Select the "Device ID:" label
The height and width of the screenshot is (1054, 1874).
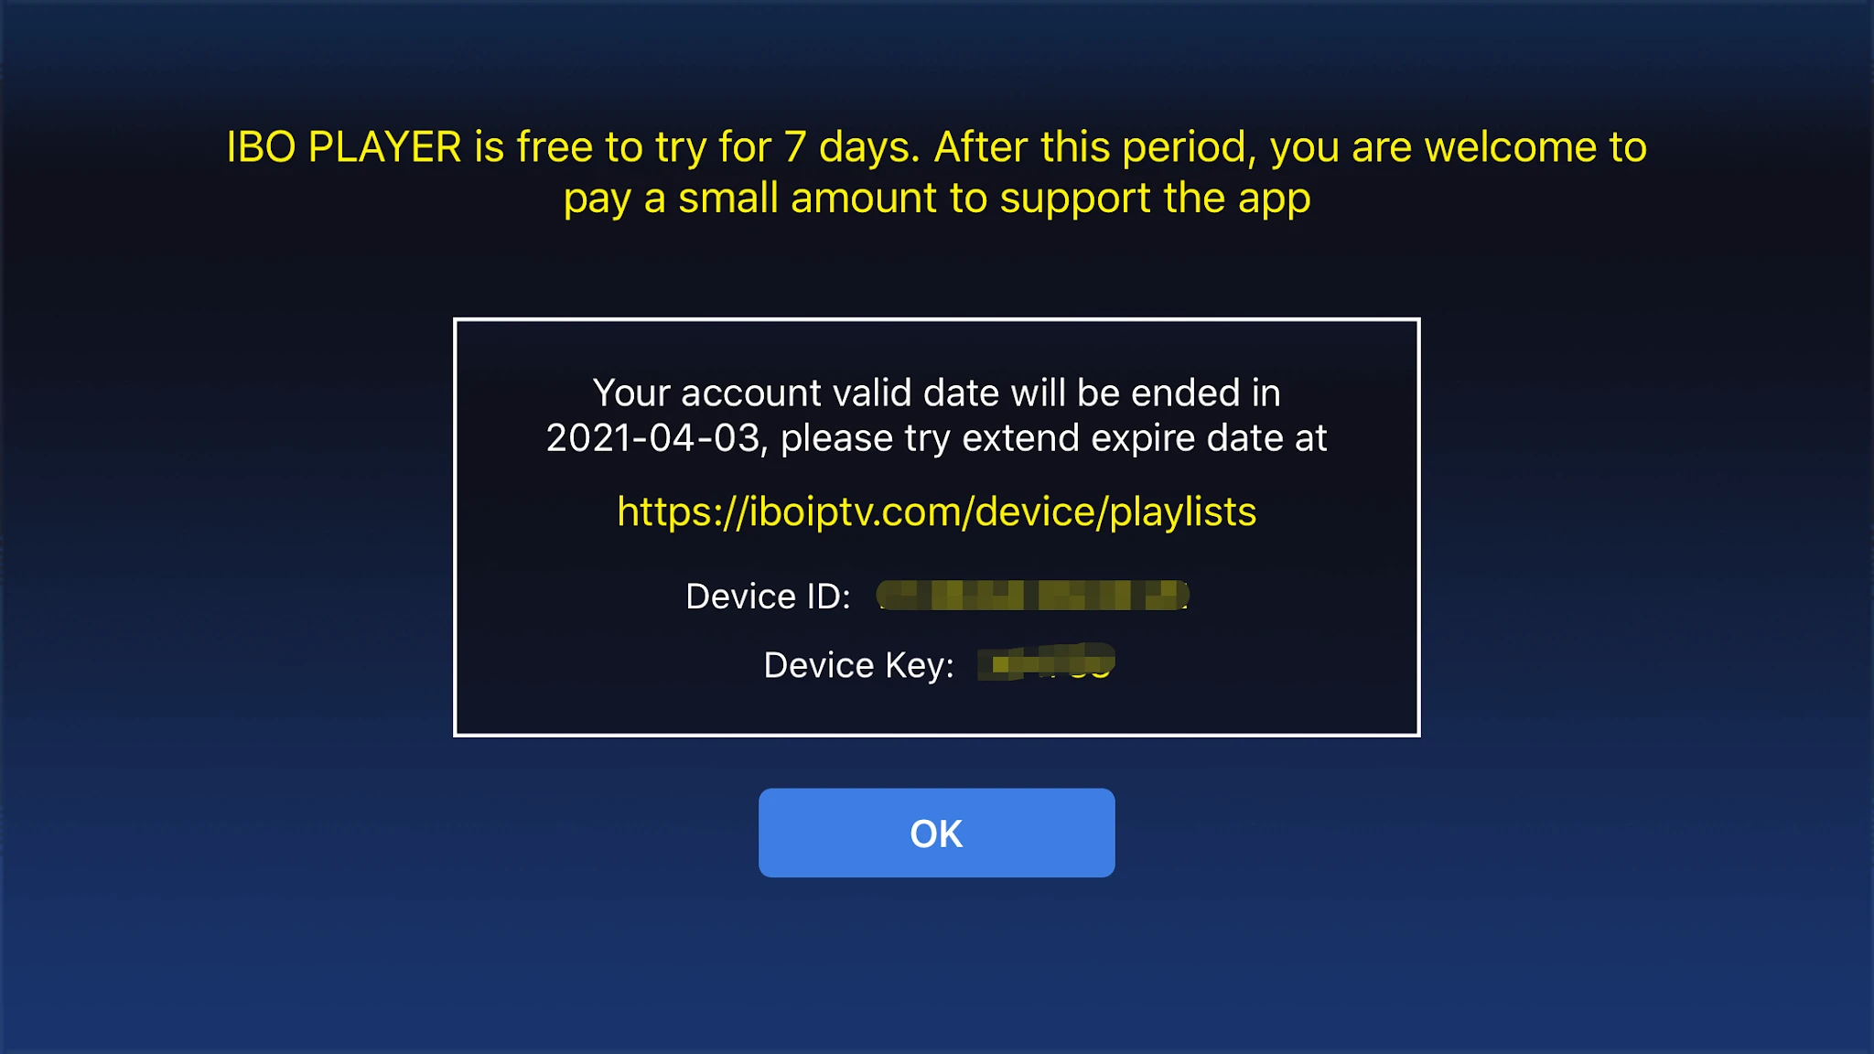[x=768, y=597]
